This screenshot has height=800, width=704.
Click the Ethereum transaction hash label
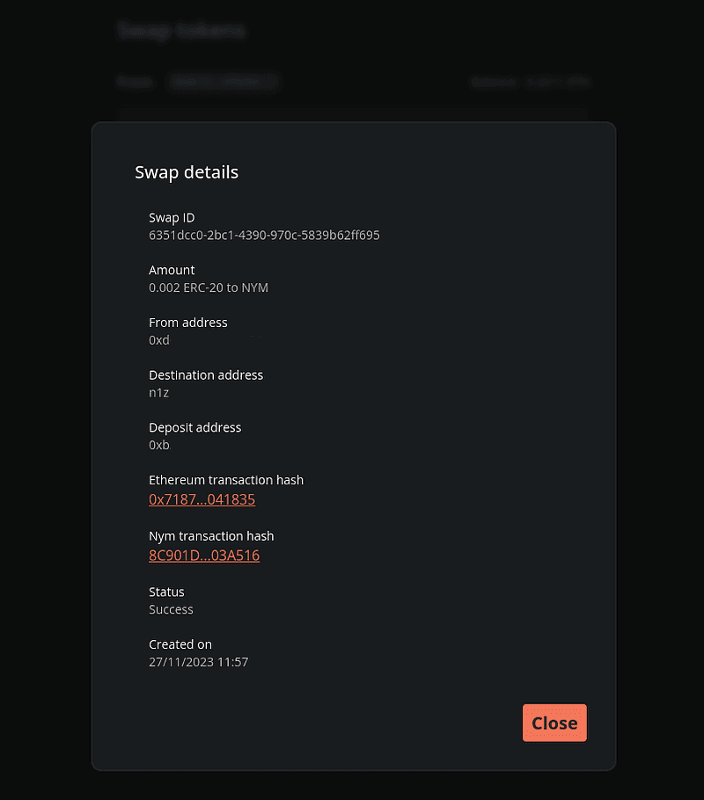[x=226, y=480]
